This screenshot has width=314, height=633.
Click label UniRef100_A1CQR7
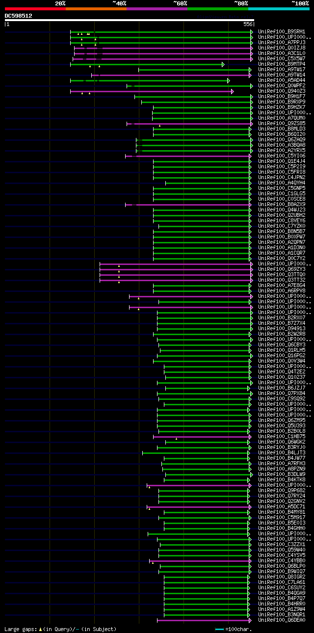click(x=282, y=253)
